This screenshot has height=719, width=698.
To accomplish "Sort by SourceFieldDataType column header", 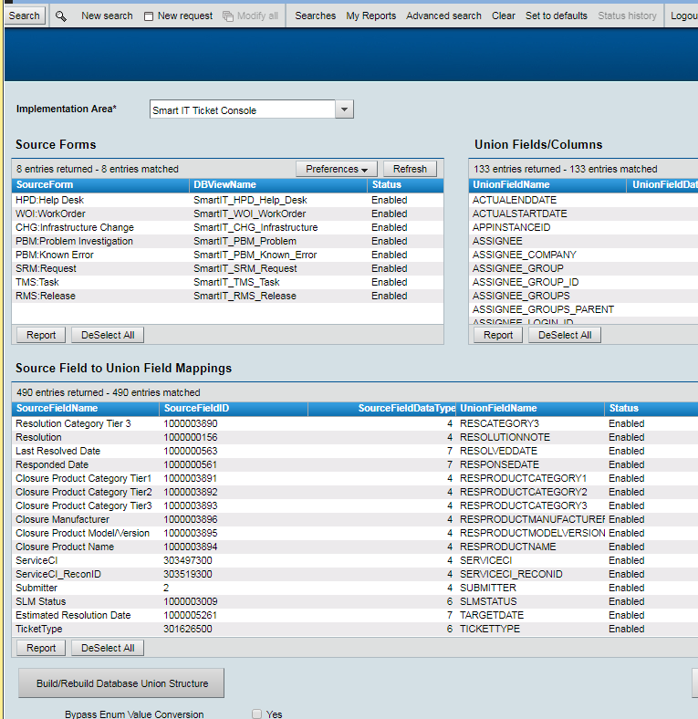I will pos(381,408).
